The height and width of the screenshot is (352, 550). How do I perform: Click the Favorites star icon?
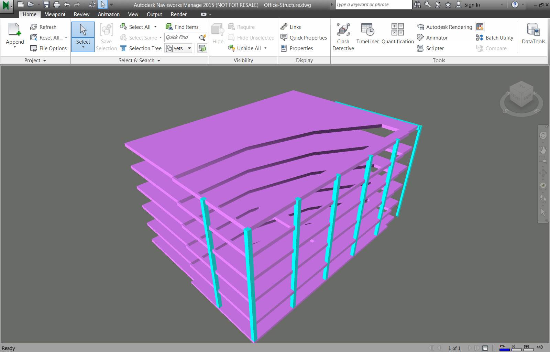(448, 4)
